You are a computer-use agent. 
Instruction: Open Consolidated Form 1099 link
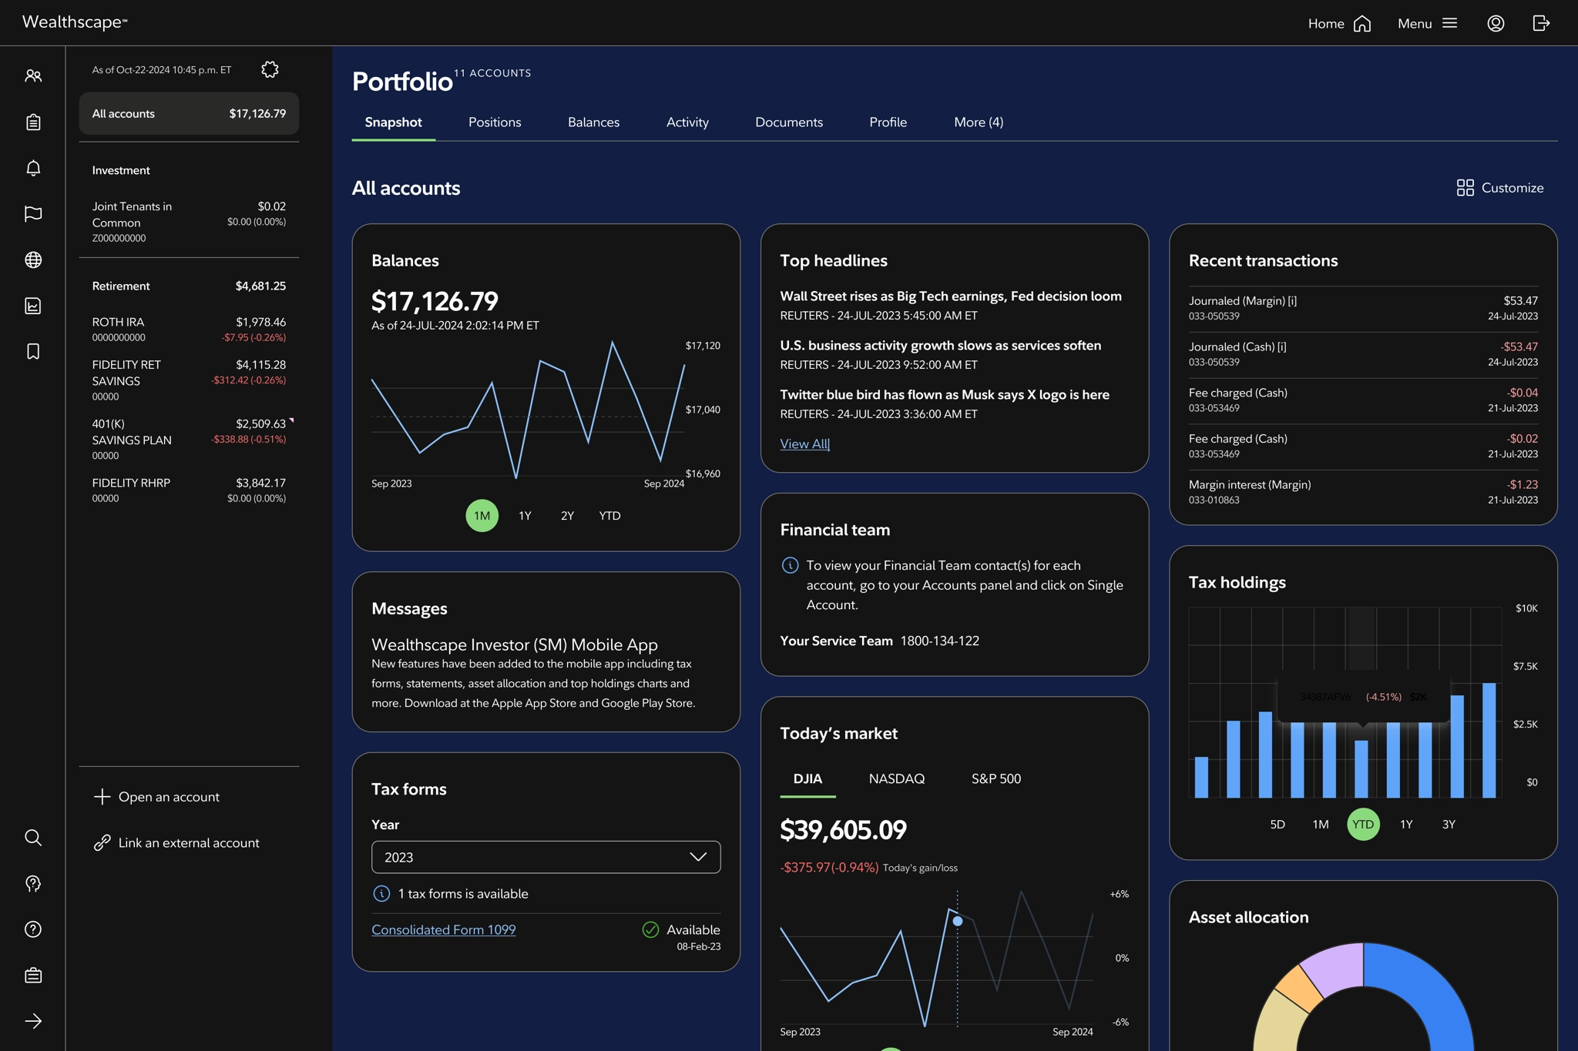tap(444, 929)
